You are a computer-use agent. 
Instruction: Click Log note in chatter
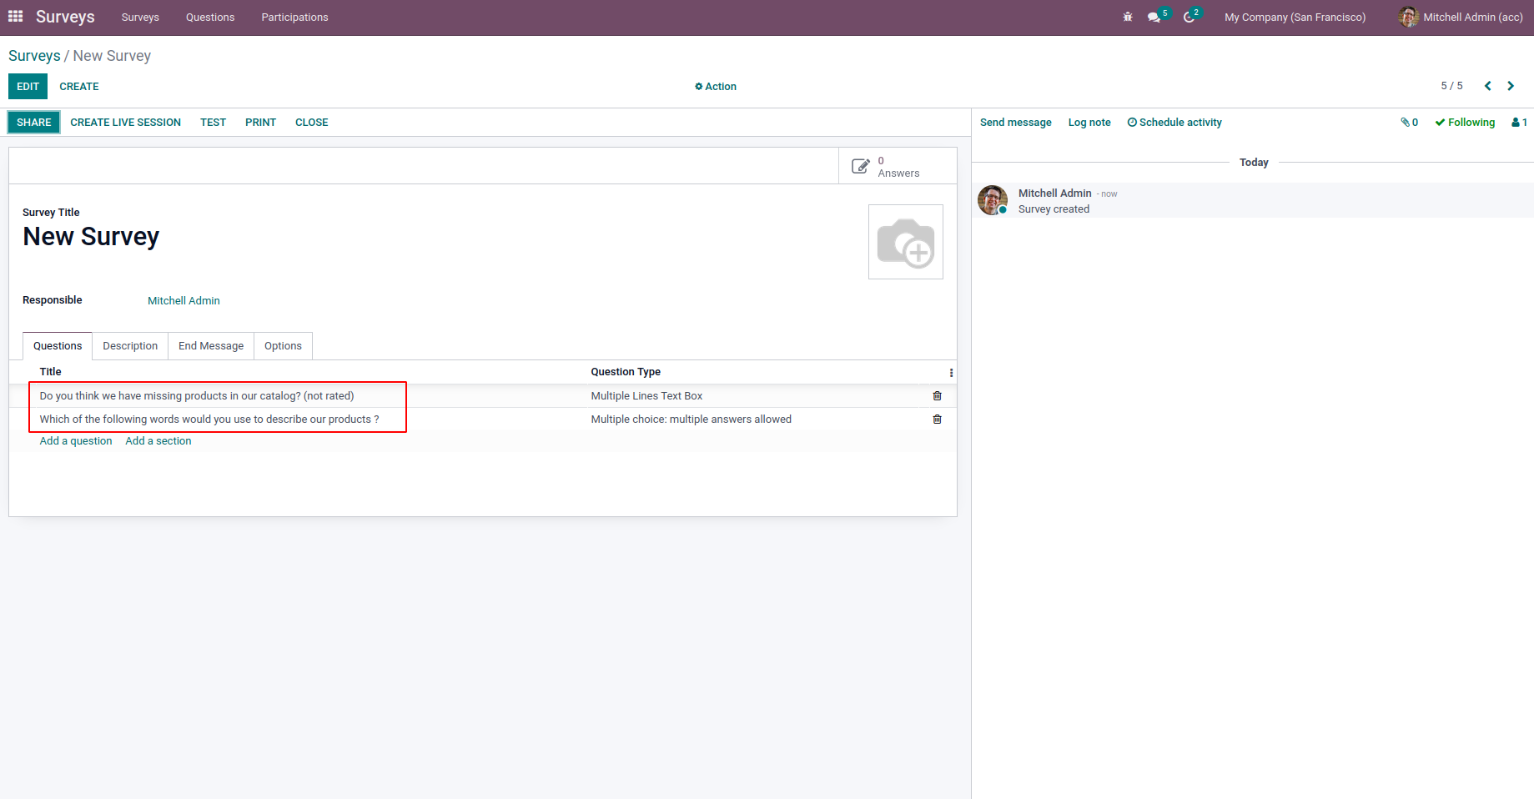[1089, 123]
